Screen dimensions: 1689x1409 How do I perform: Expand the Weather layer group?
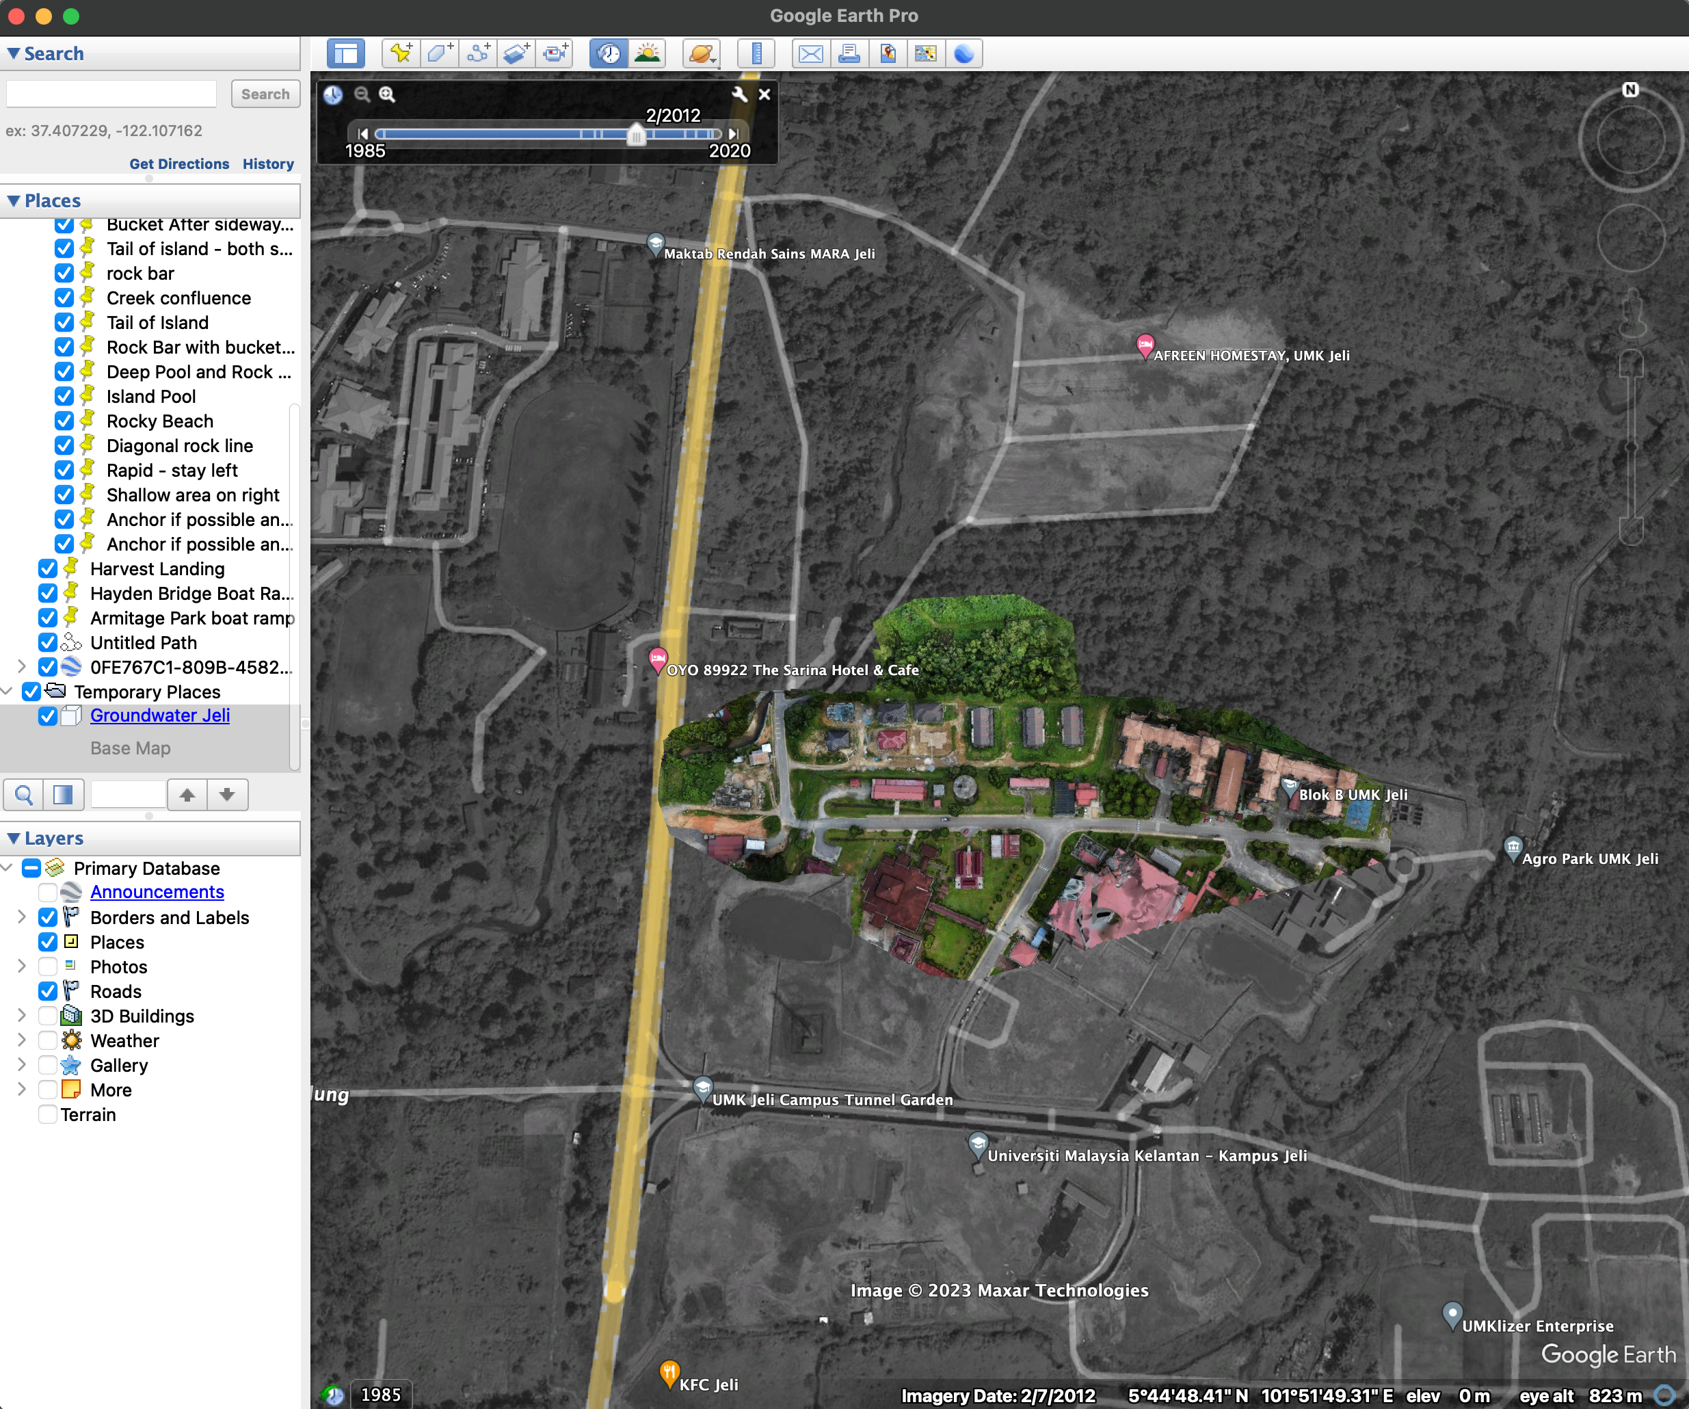pyautogui.click(x=22, y=1040)
